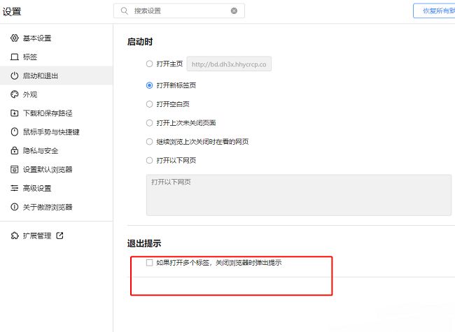The width and height of the screenshot is (455, 332).
Task: Go to 关于傲游浏览器 page
Action: pos(47,207)
